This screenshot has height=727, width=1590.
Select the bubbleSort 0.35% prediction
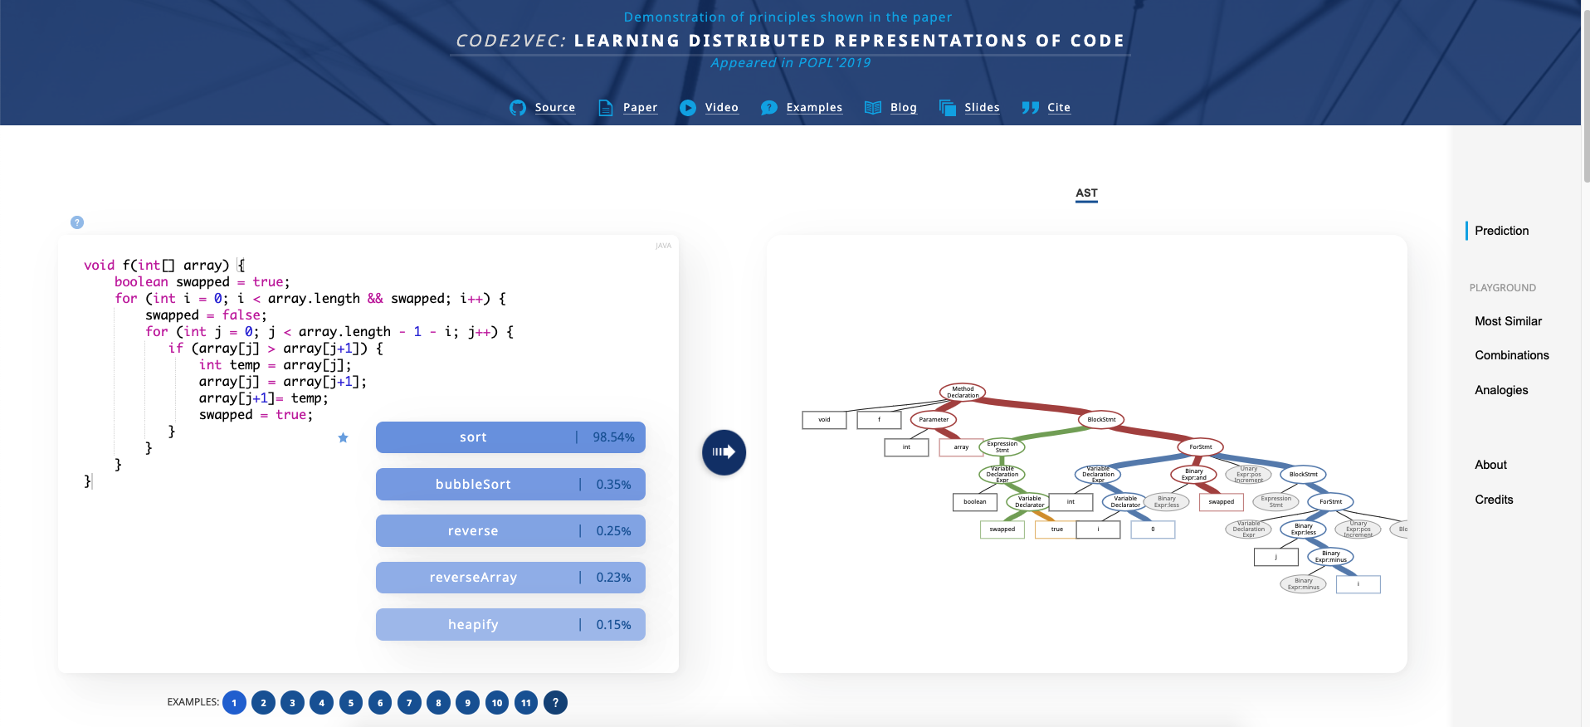point(510,485)
